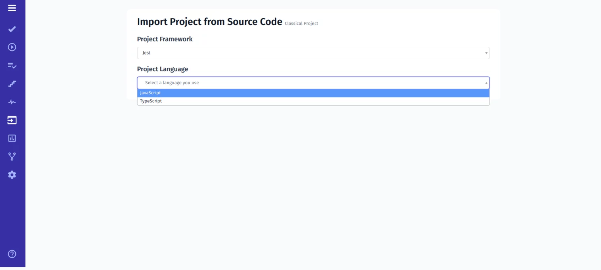Image resolution: width=601 pixels, height=270 pixels.
Task: Open the version control branch icon
Action: (x=12, y=156)
